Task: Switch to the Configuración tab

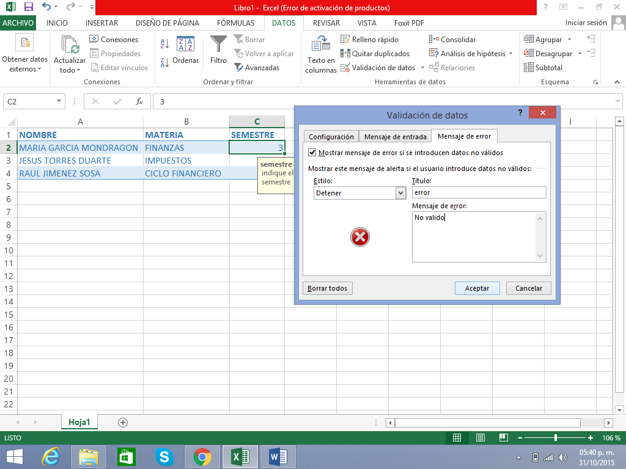Action: coord(331,137)
